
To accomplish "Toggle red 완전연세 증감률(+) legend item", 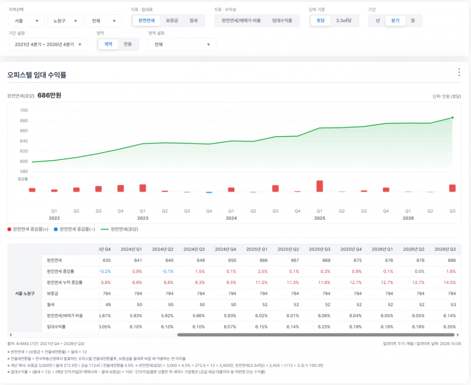I will click(x=27, y=229).
